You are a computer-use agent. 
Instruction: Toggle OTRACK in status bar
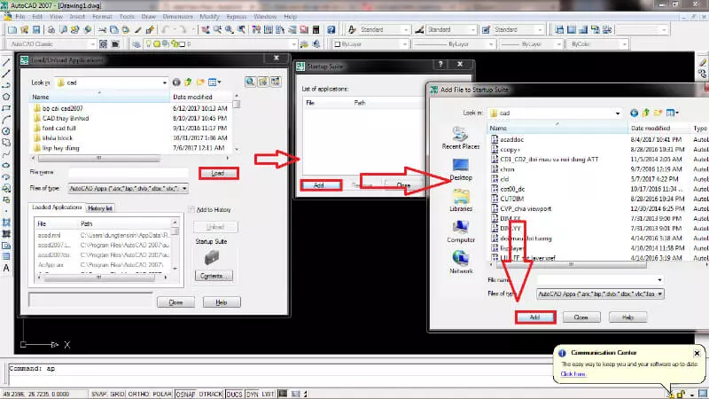(211, 394)
